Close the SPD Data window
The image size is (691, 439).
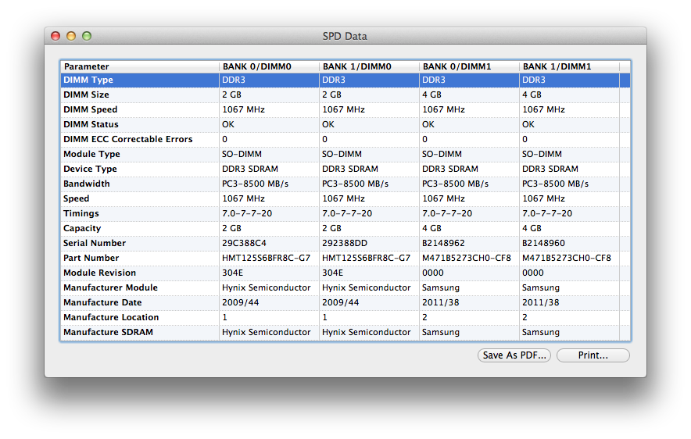[x=55, y=36]
